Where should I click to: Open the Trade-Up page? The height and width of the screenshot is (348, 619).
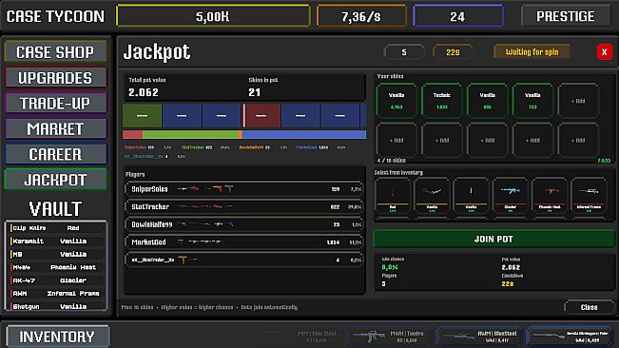[x=55, y=104]
